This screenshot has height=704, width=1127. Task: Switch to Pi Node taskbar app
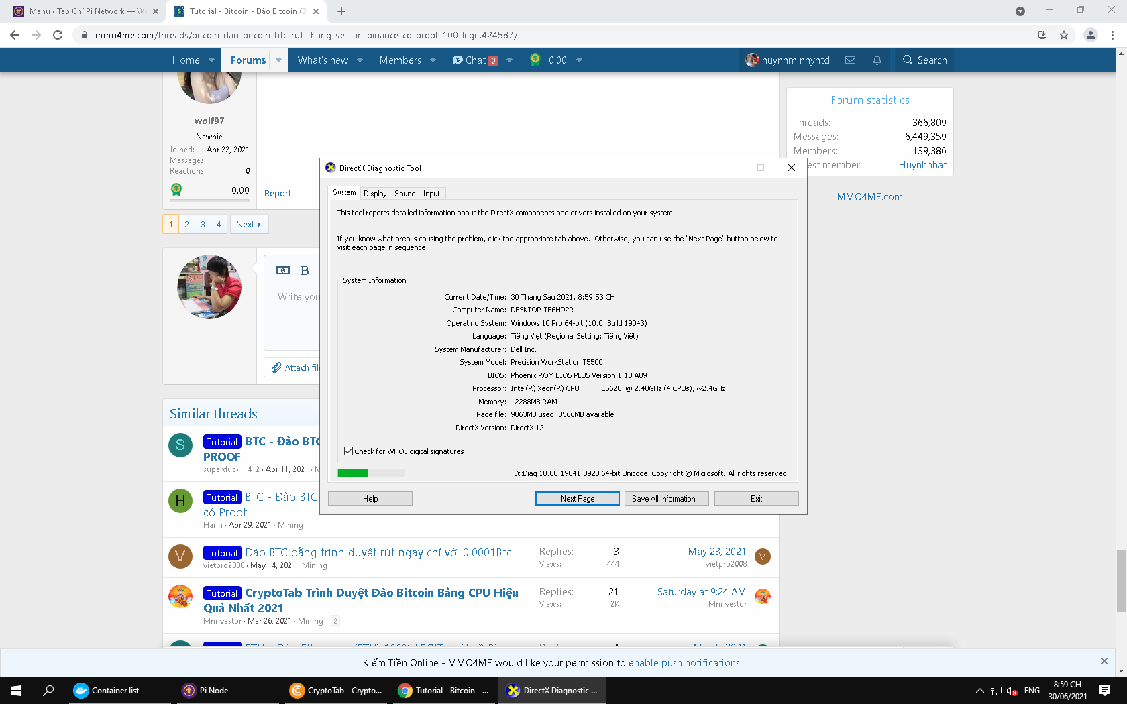228,691
